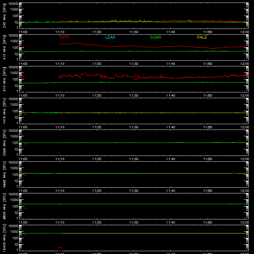This screenshot has width=254, height=254.
Task: Click the red SVTO station legend label
Action: (64, 37)
